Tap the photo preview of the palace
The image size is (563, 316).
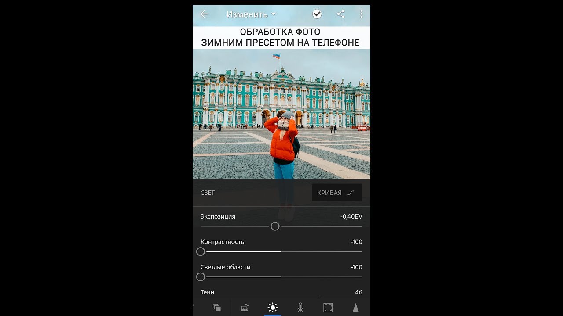[281, 114]
